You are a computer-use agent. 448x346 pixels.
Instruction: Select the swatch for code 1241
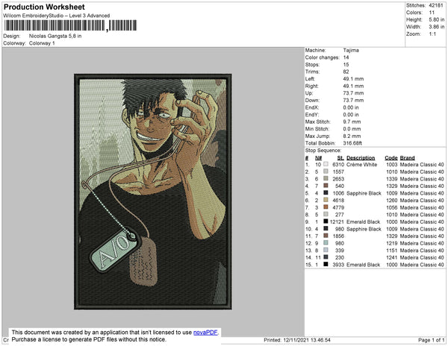(x=326, y=257)
